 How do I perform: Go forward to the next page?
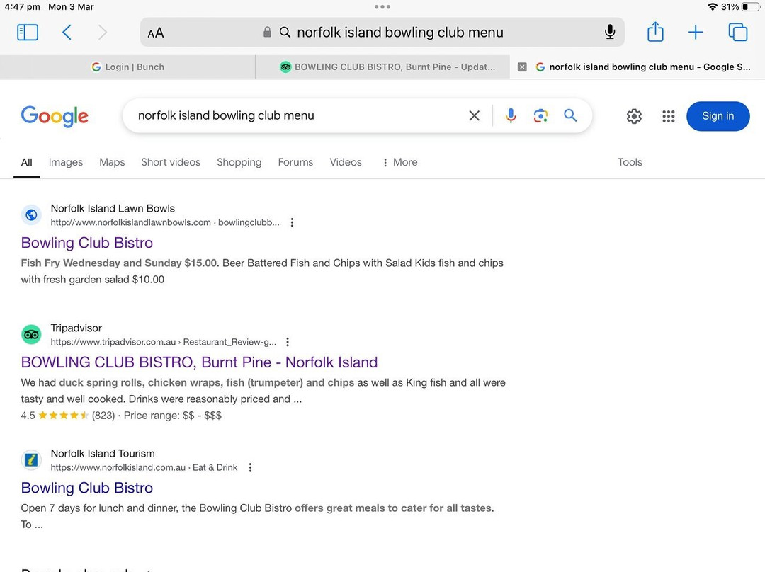tap(102, 32)
